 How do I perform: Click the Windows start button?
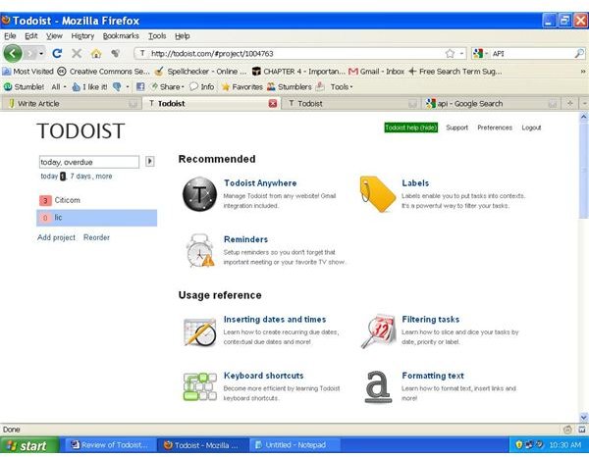[29, 445]
